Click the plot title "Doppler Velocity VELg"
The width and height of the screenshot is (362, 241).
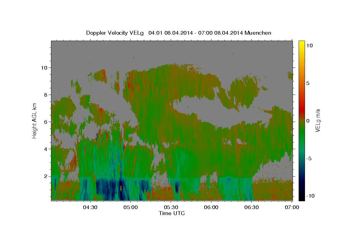point(115,33)
